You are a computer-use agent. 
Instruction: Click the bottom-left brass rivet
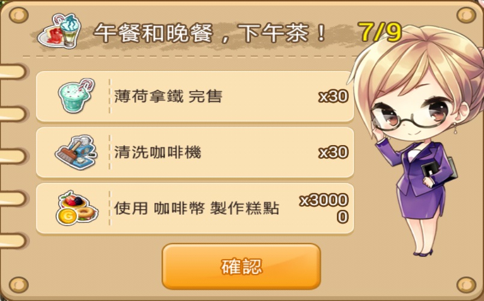pos(19,285)
